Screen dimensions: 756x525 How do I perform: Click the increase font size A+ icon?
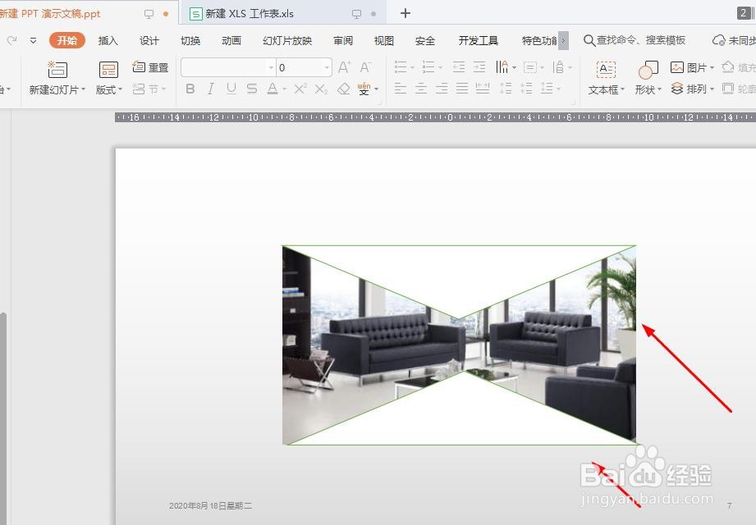point(344,67)
